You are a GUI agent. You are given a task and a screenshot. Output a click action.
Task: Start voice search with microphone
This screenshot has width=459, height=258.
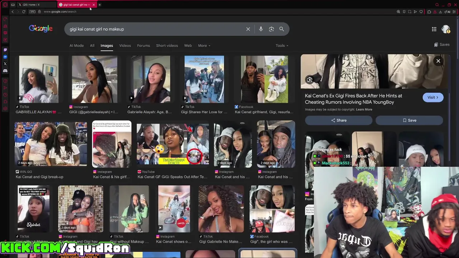point(261,29)
